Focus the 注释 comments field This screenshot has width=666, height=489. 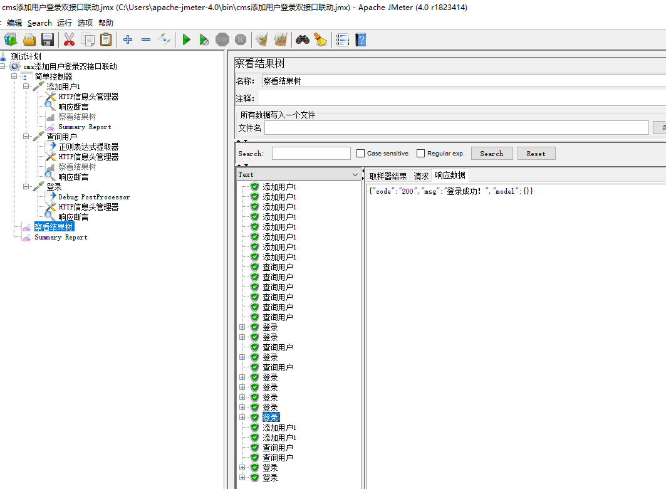coord(462,98)
